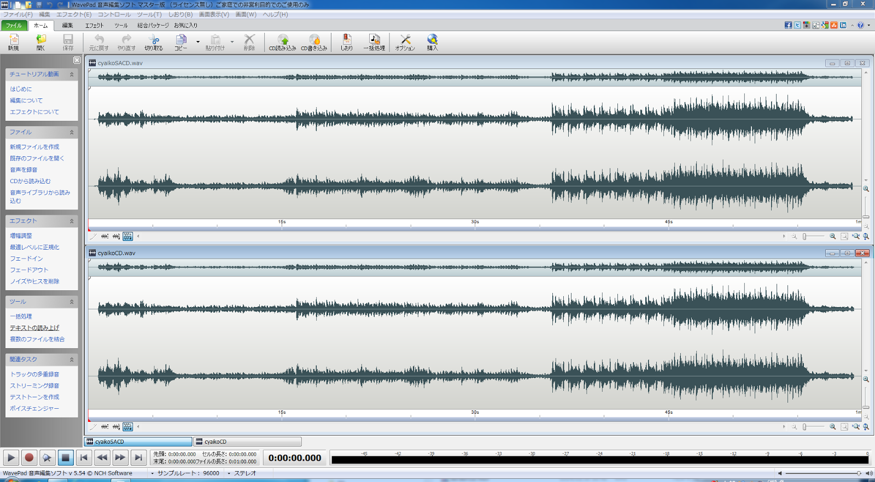This screenshot has width=875, height=482.
Task: Open オプション settings from toolbar
Action: (405, 42)
